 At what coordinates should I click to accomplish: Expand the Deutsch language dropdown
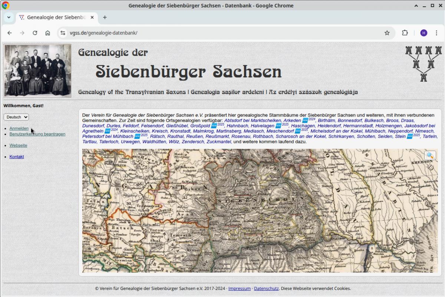[x=16, y=117]
